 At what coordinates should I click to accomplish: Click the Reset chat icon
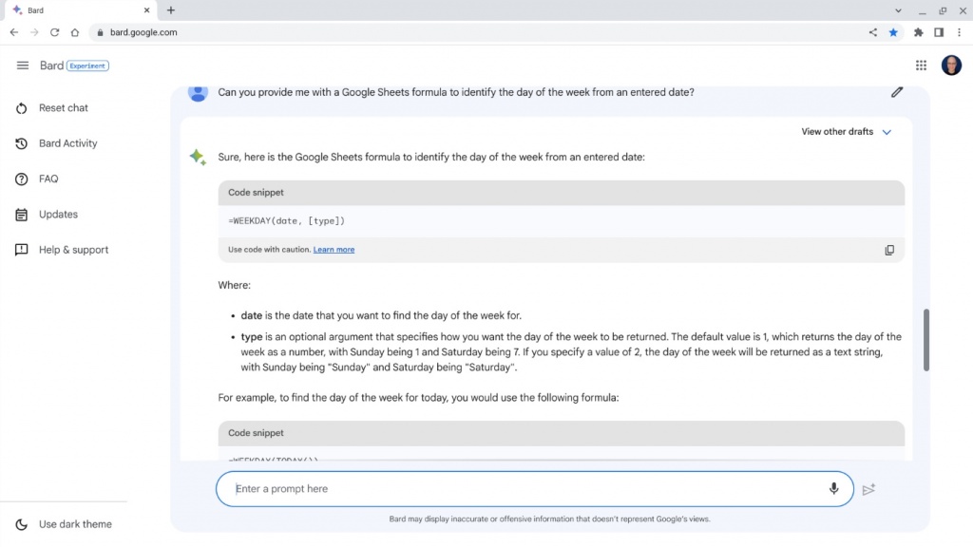point(21,108)
